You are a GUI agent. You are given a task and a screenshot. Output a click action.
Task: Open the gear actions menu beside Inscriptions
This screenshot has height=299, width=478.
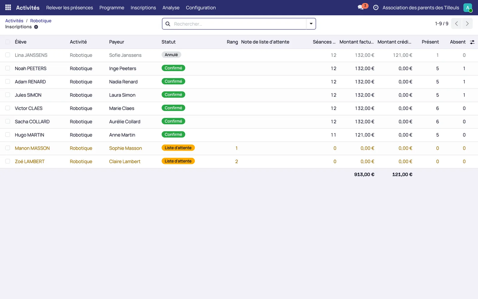36,27
